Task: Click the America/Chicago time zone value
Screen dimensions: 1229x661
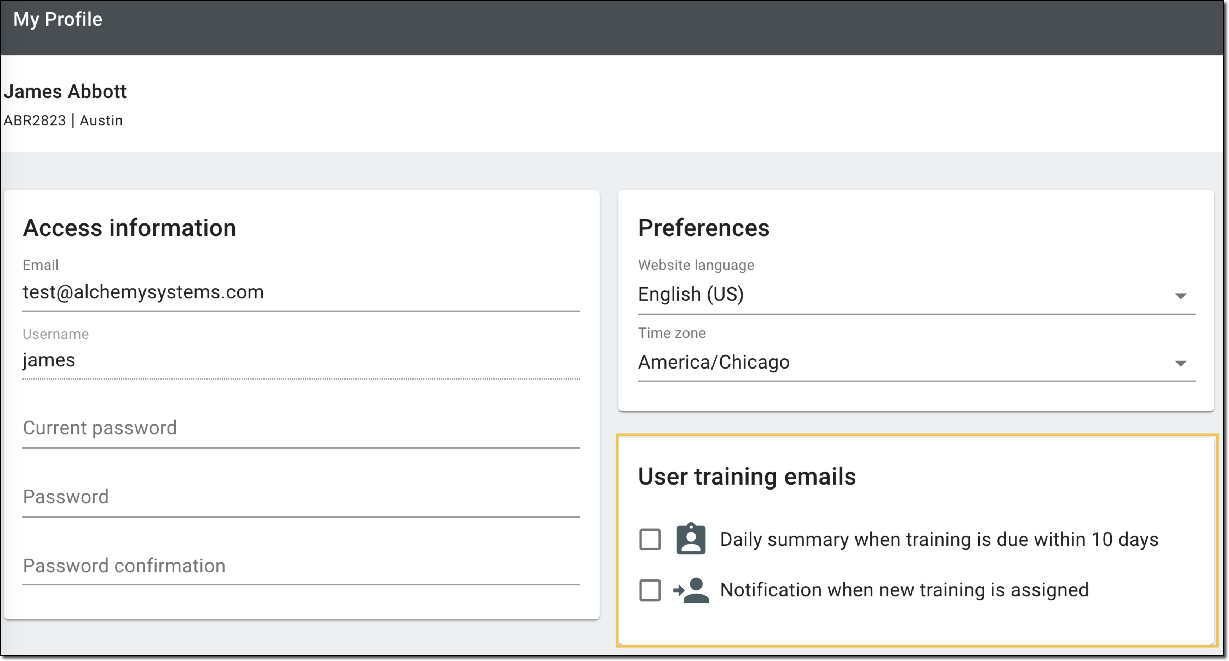Action: tap(713, 362)
